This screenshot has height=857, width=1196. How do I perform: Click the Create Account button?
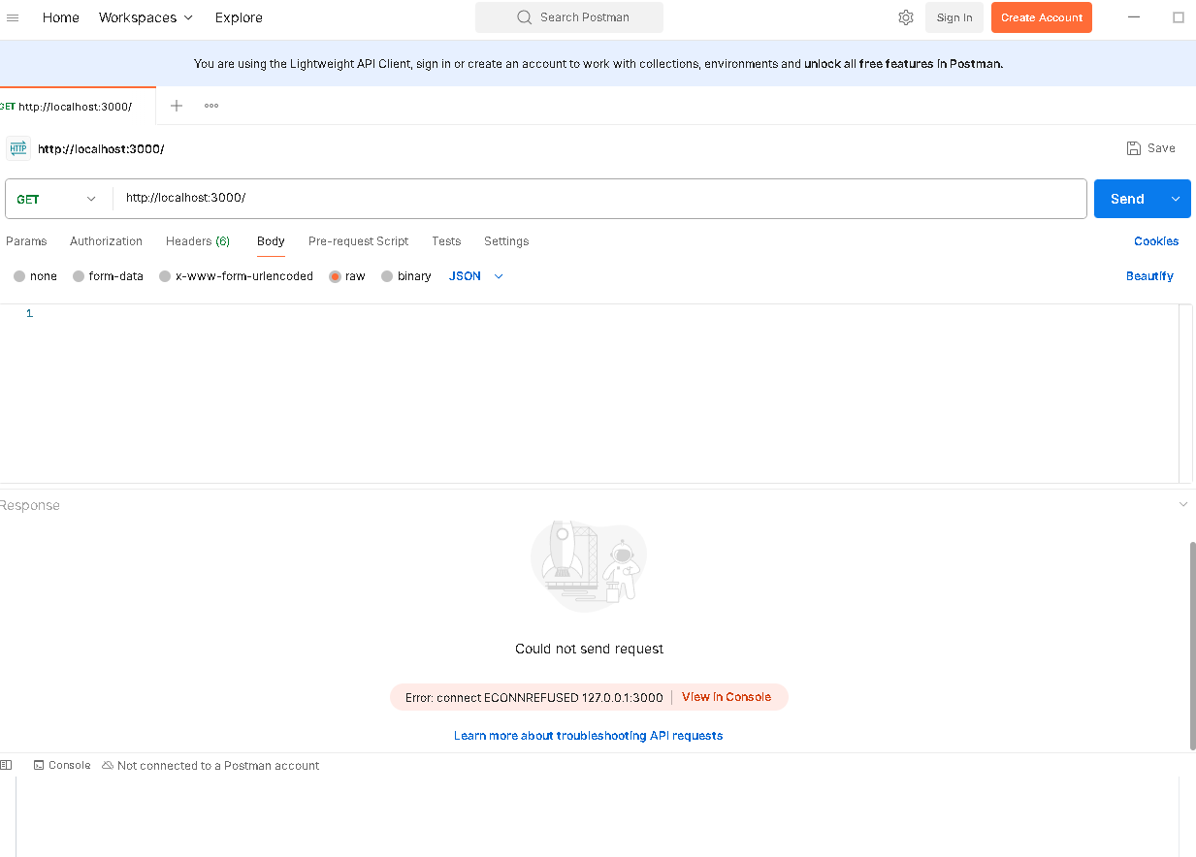click(1042, 17)
